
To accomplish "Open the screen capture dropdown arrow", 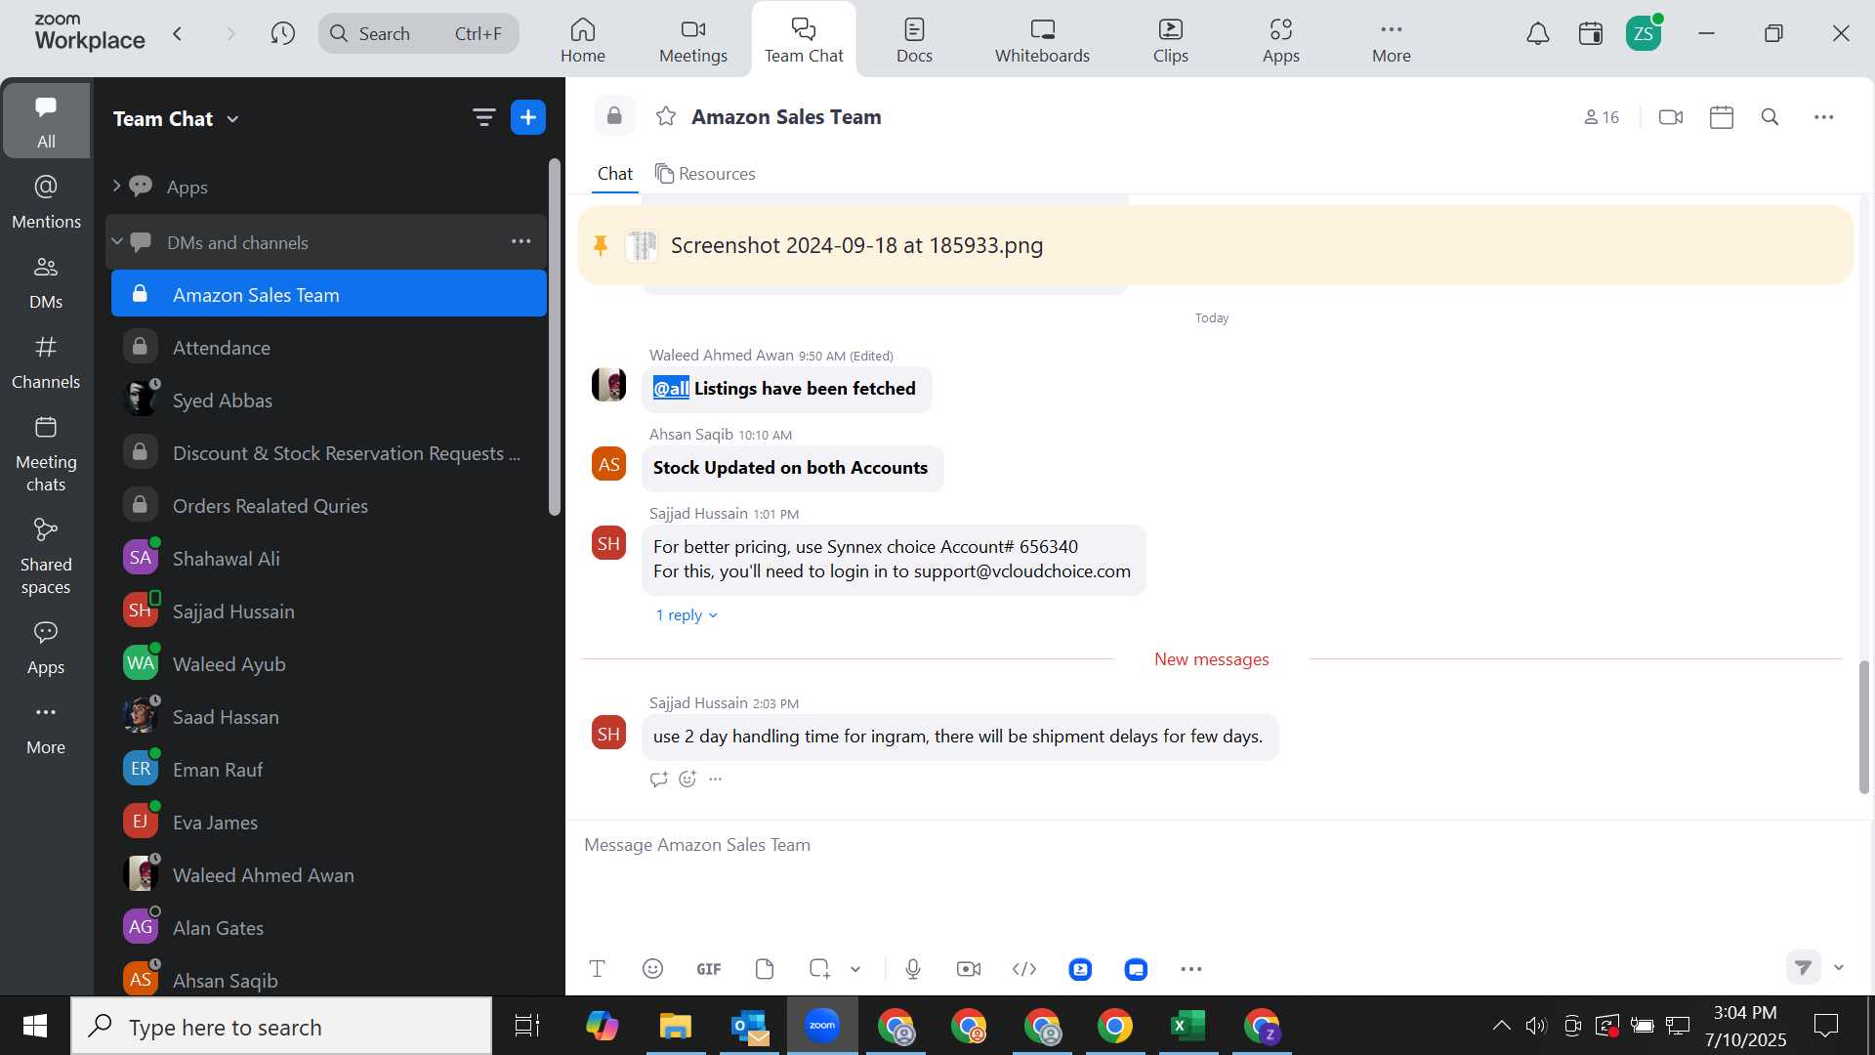I will (x=855, y=969).
